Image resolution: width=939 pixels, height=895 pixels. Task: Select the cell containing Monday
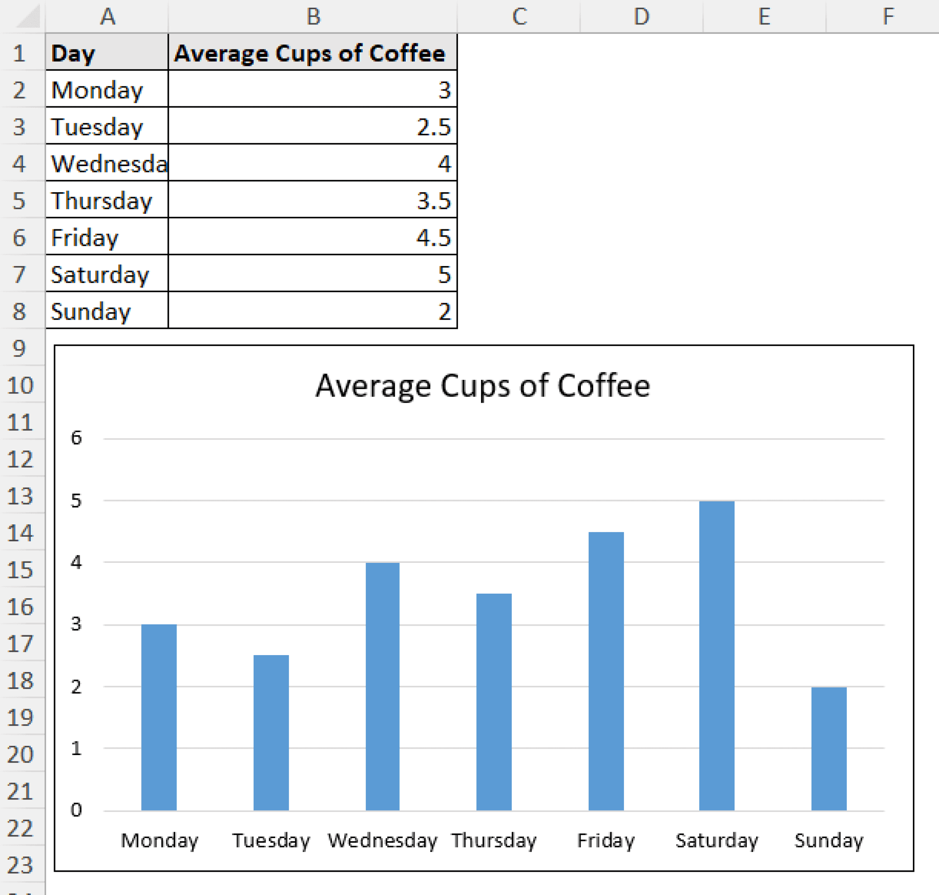coord(106,91)
